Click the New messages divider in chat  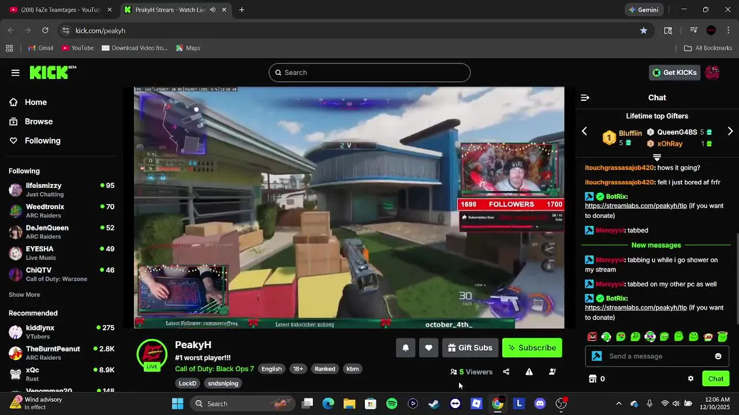tap(656, 245)
